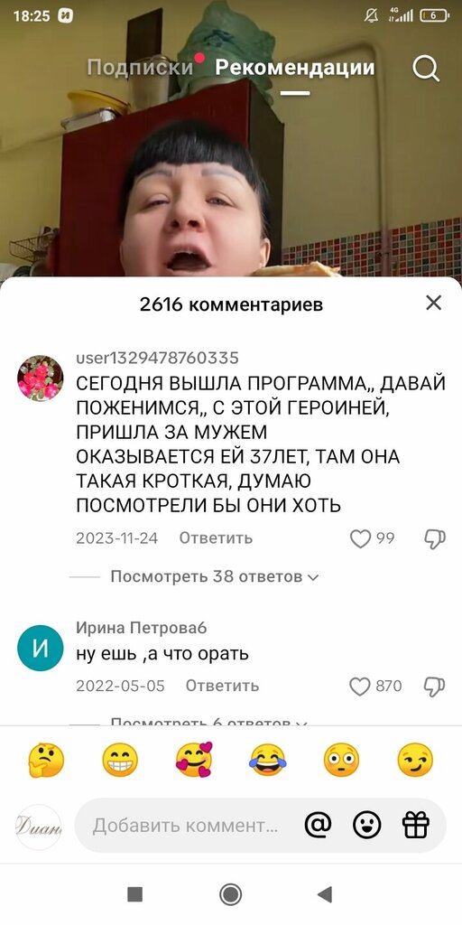The width and height of the screenshot is (462, 925).
Task: Insert the thinking face emoji
Action: [x=46, y=760]
